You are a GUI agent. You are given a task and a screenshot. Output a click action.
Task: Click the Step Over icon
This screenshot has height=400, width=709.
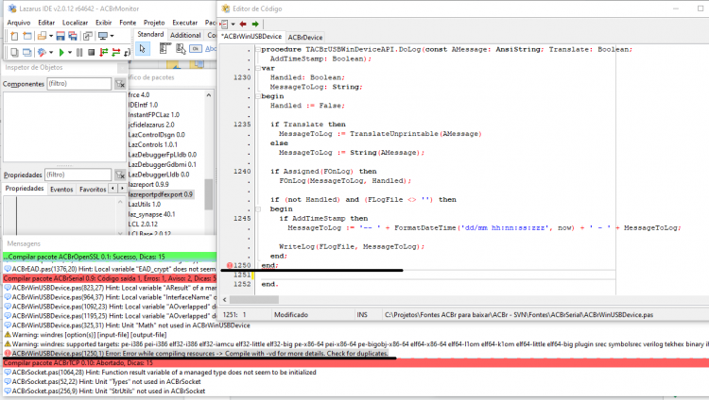click(x=115, y=53)
